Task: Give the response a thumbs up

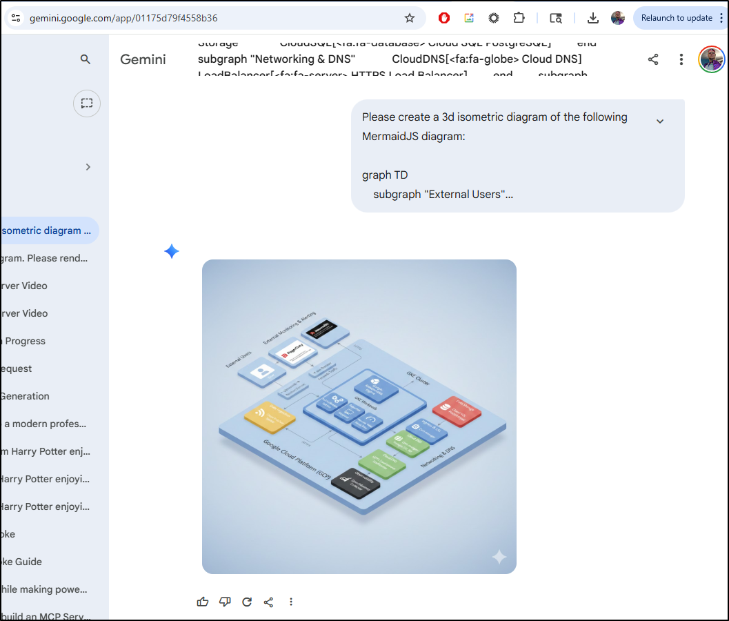Action: 203,602
